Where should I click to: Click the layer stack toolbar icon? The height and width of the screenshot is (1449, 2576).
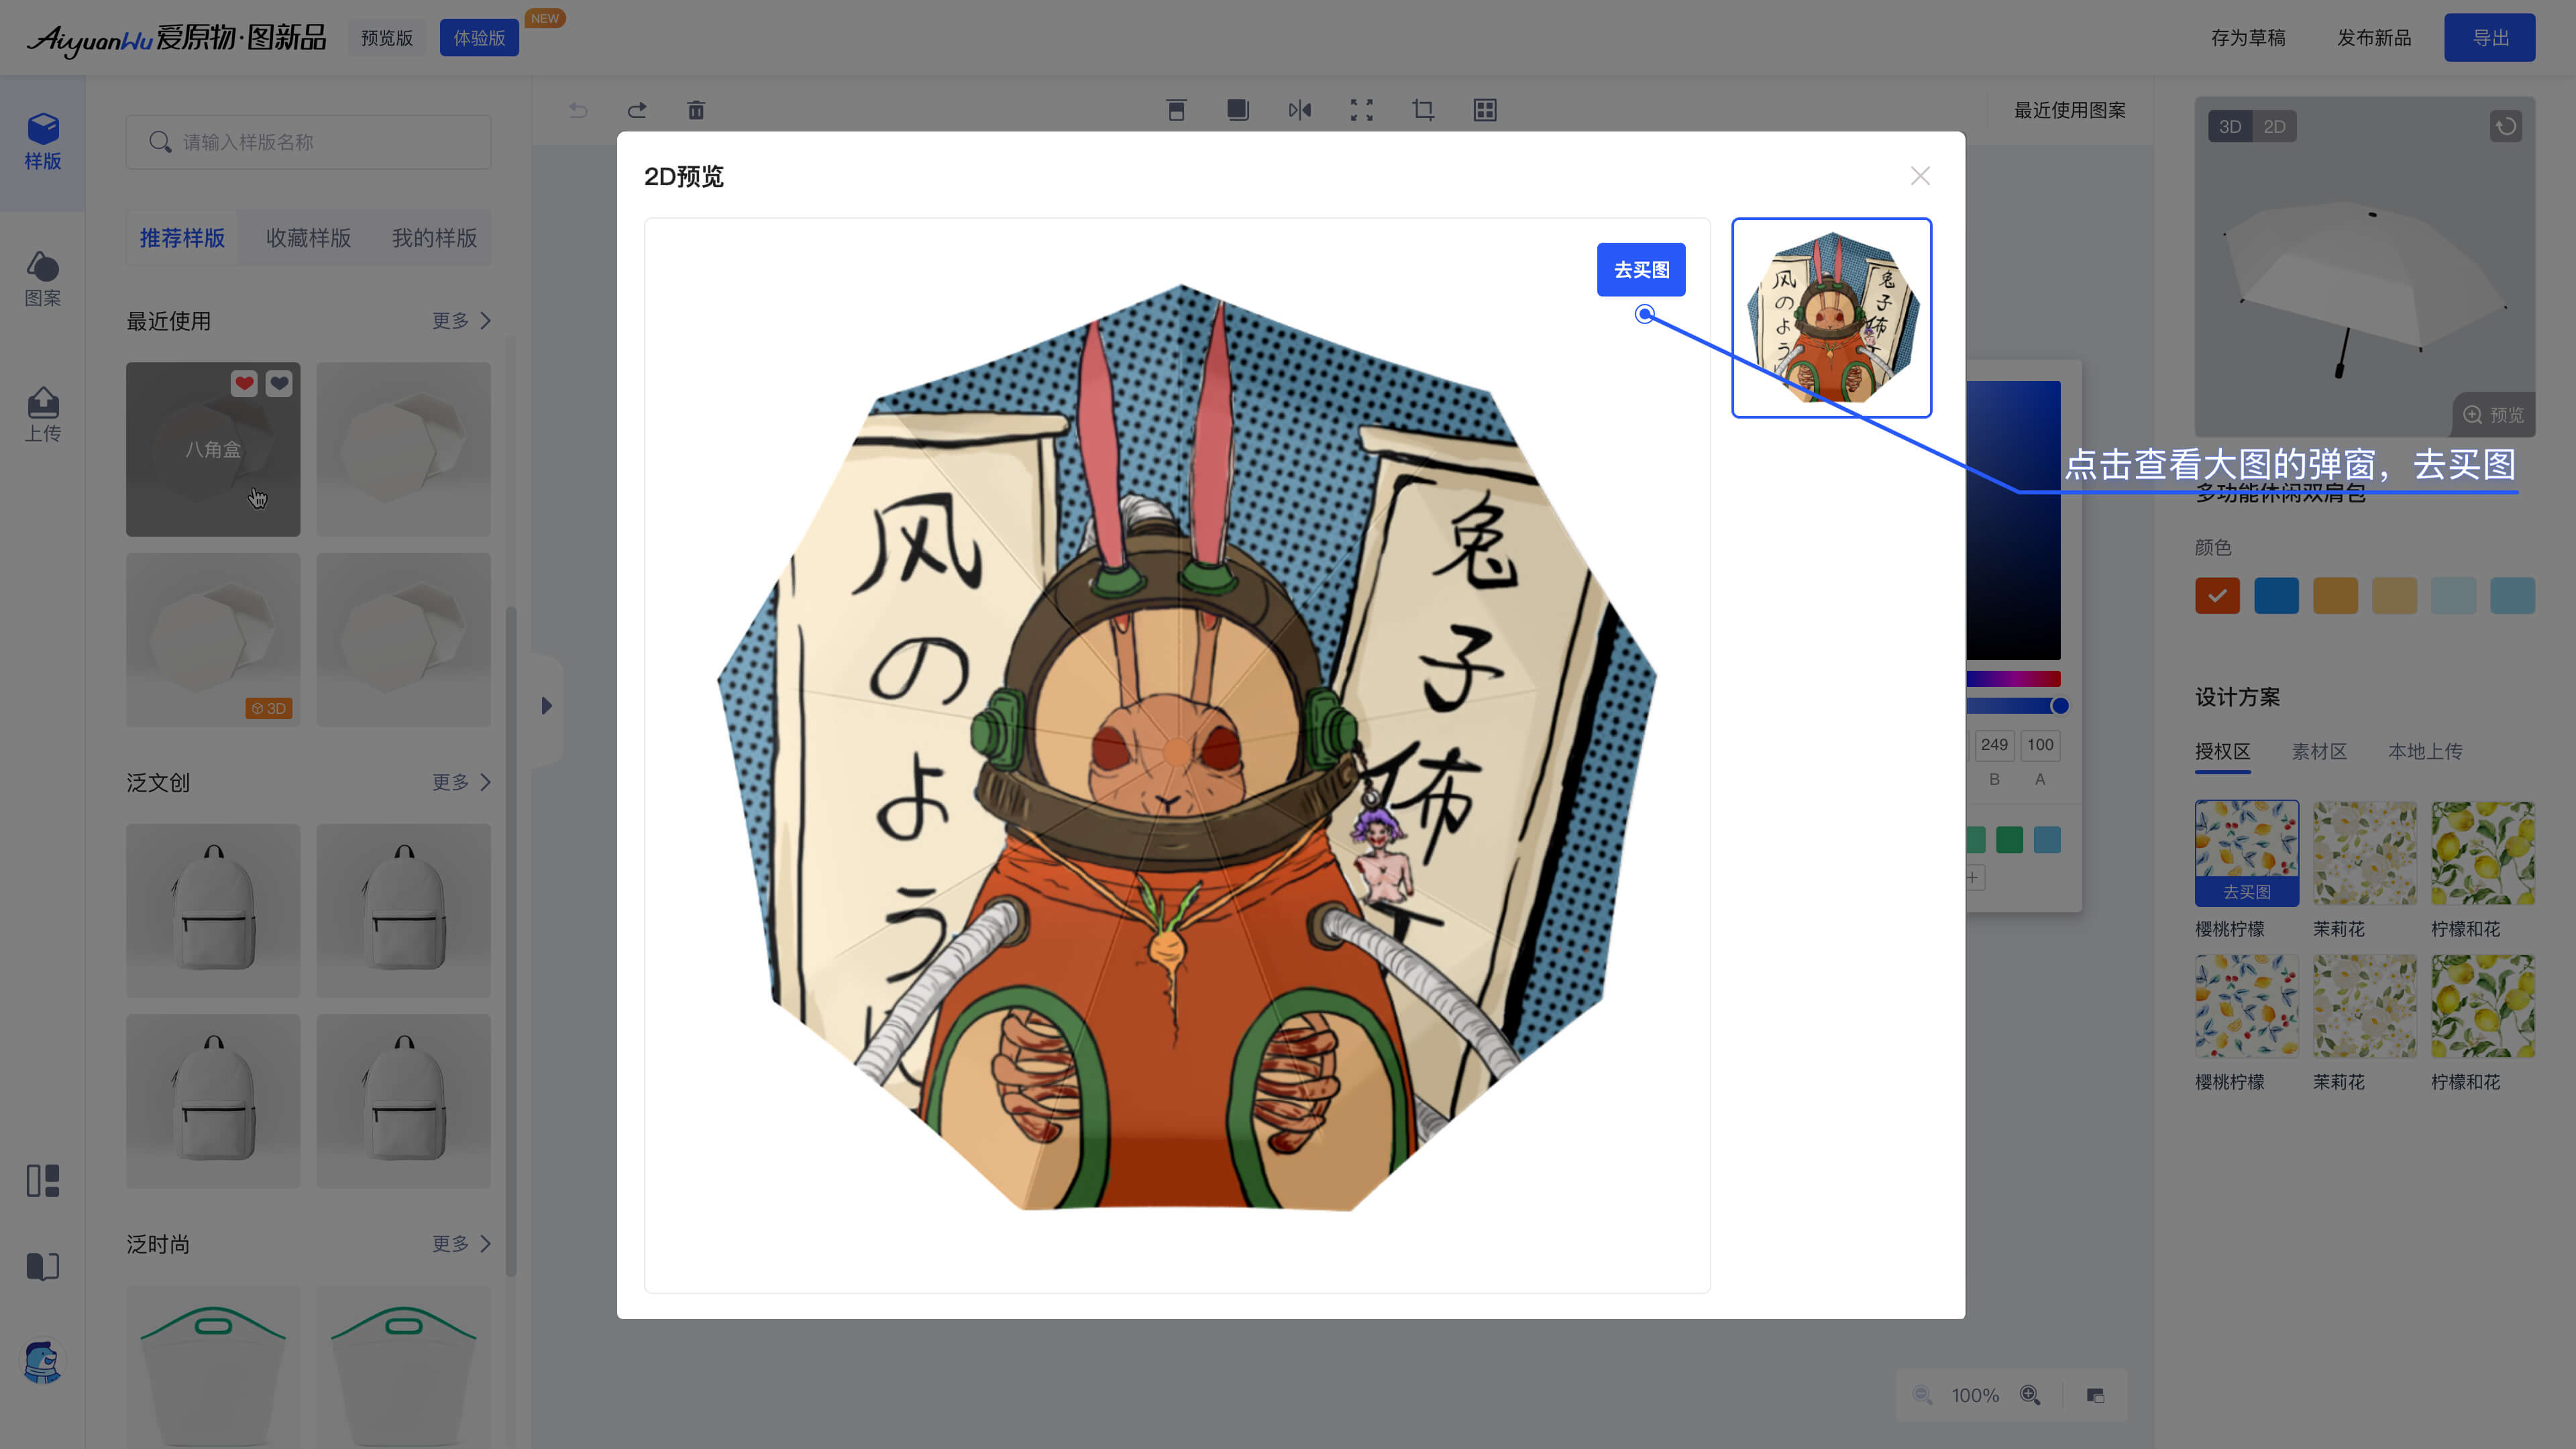coord(1238,110)
